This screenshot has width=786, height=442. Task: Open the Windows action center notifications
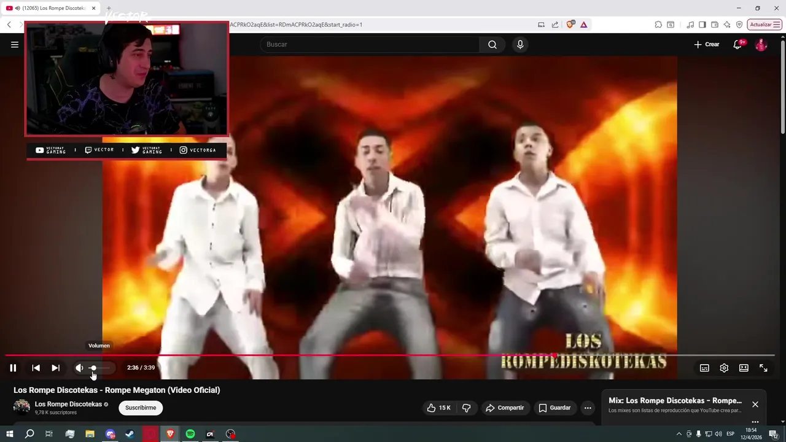coord(774,434)
